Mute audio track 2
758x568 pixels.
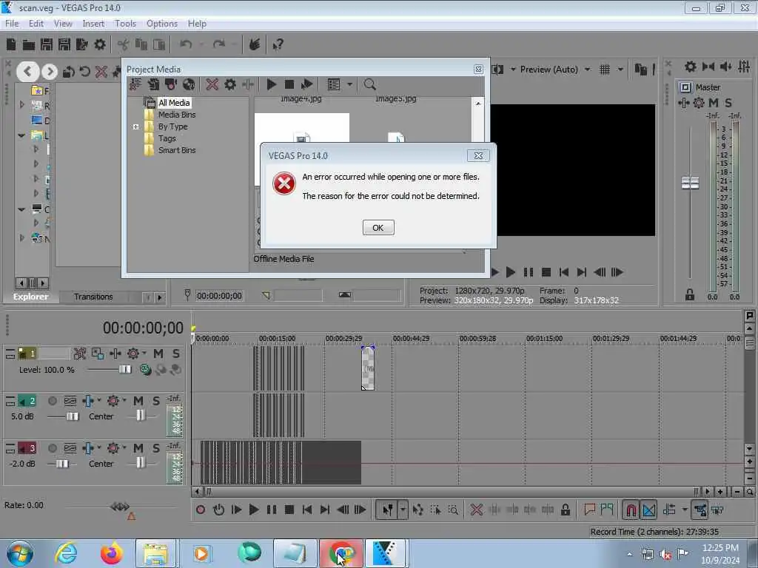click(x=138, y=401)
